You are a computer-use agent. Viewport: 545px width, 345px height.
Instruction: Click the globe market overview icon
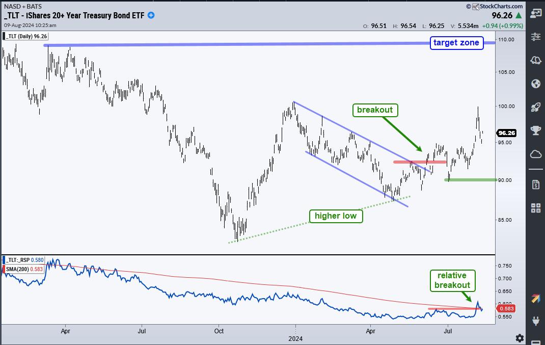(536, 84)
